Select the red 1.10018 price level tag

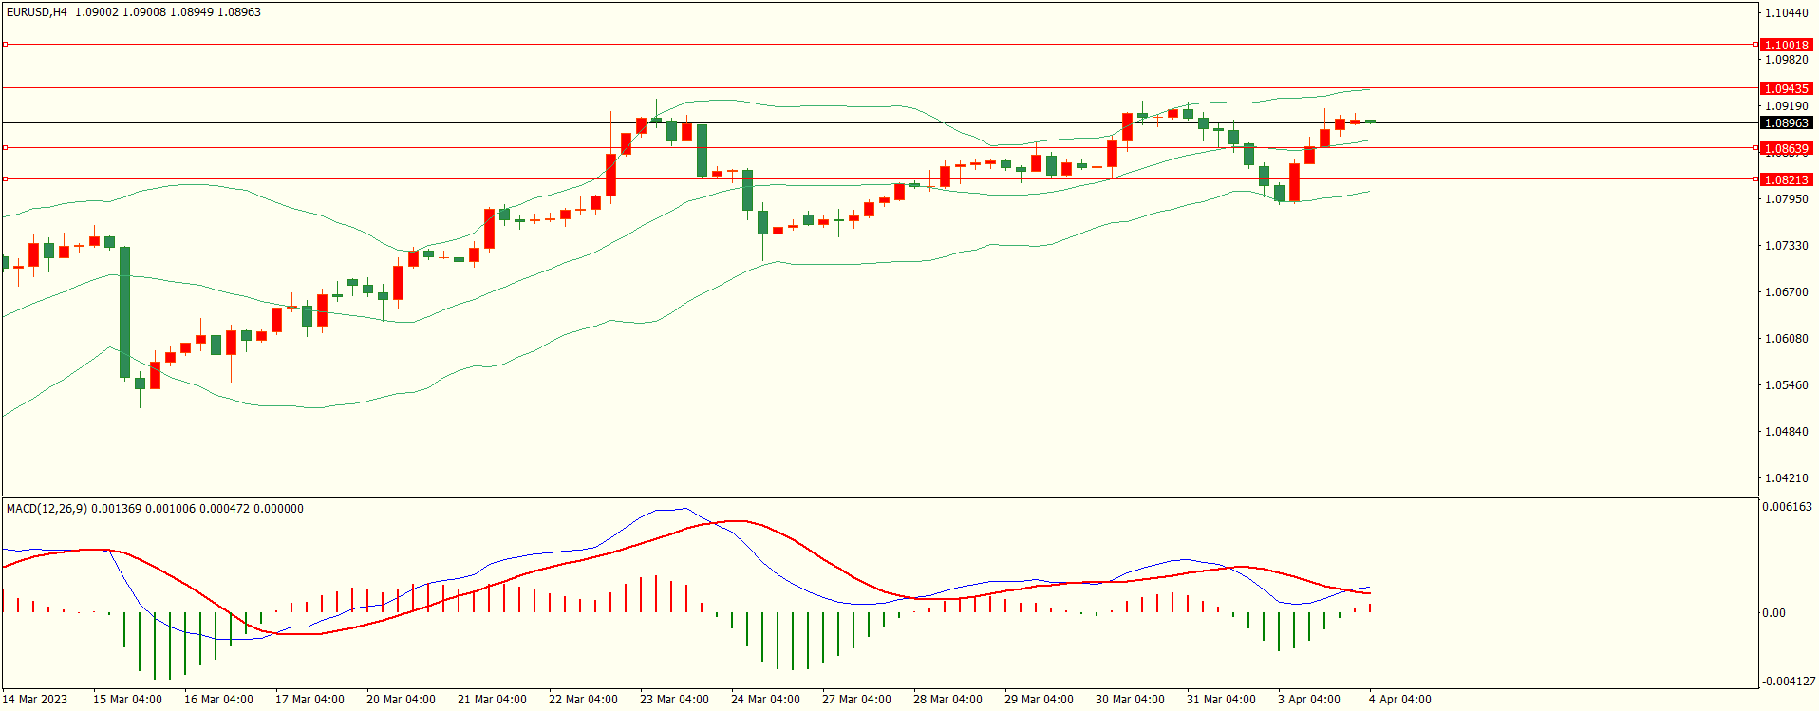1785,45
